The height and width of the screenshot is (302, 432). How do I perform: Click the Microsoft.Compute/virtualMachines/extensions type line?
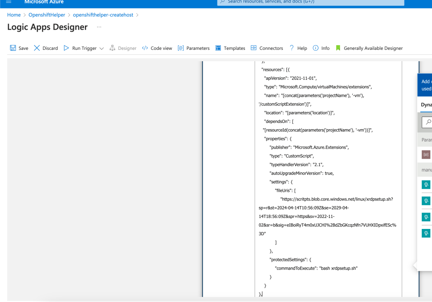pyautogui.click(x=318, y=87)
